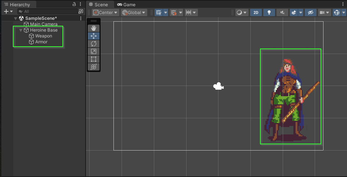Select the Weapon child object
This screenshot has height=177, width=347.
pos(44,36)
